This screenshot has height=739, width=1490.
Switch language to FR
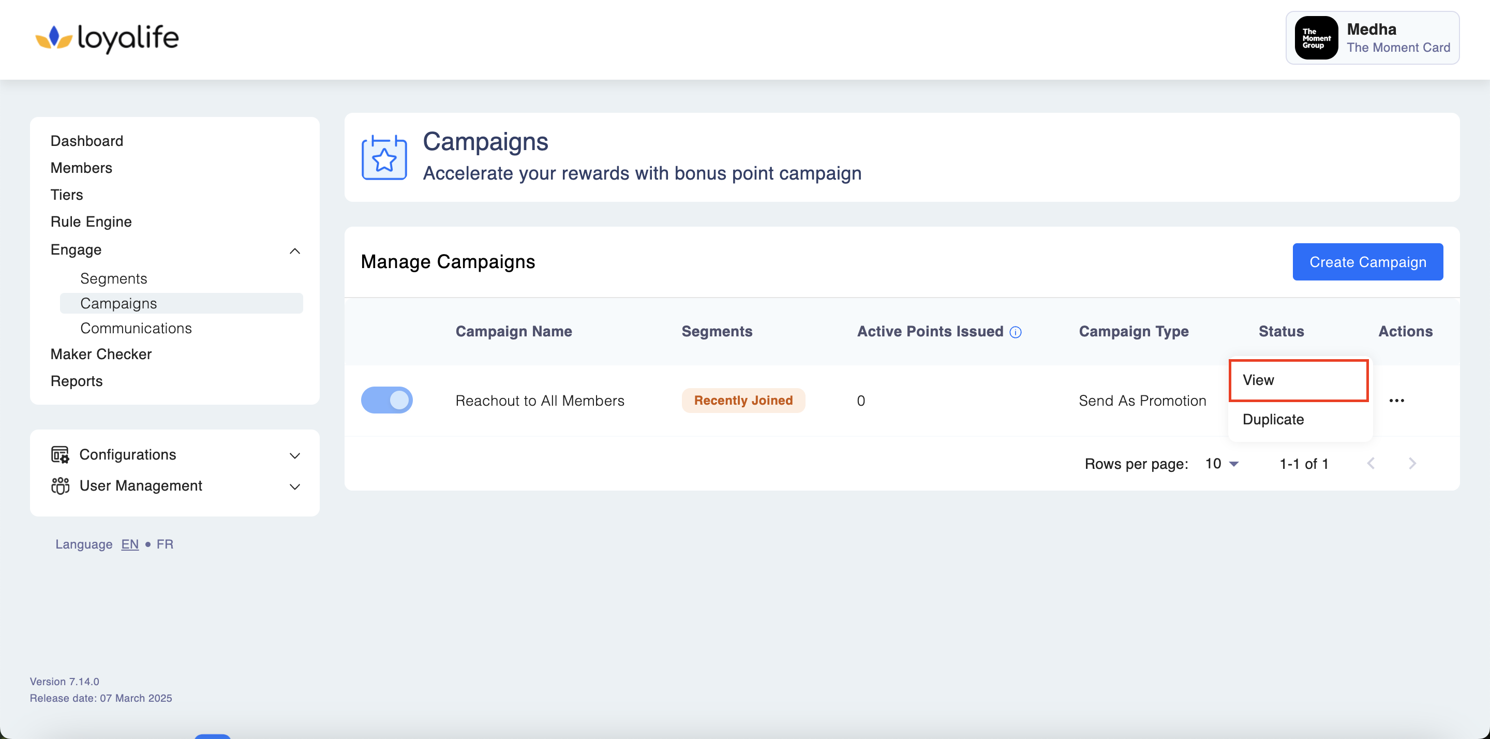pos(165,544)
